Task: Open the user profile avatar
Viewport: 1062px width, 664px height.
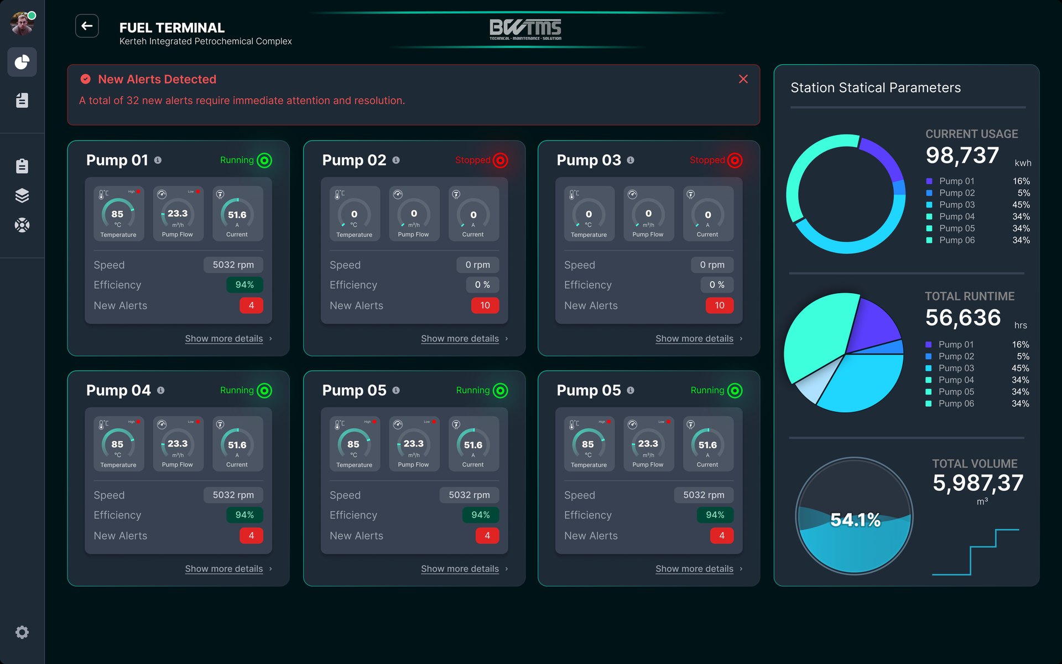Action: pos(22,23)
